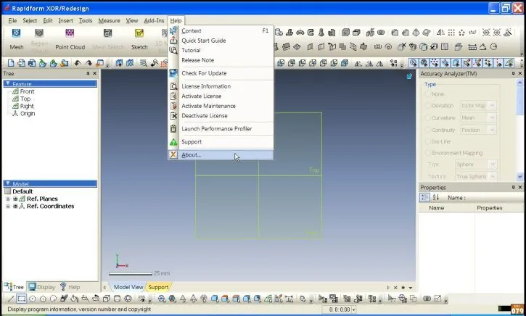Expand Ref. Coordinates tree node
This screenshot has width=526, height=316.
(x=8, y=206)
